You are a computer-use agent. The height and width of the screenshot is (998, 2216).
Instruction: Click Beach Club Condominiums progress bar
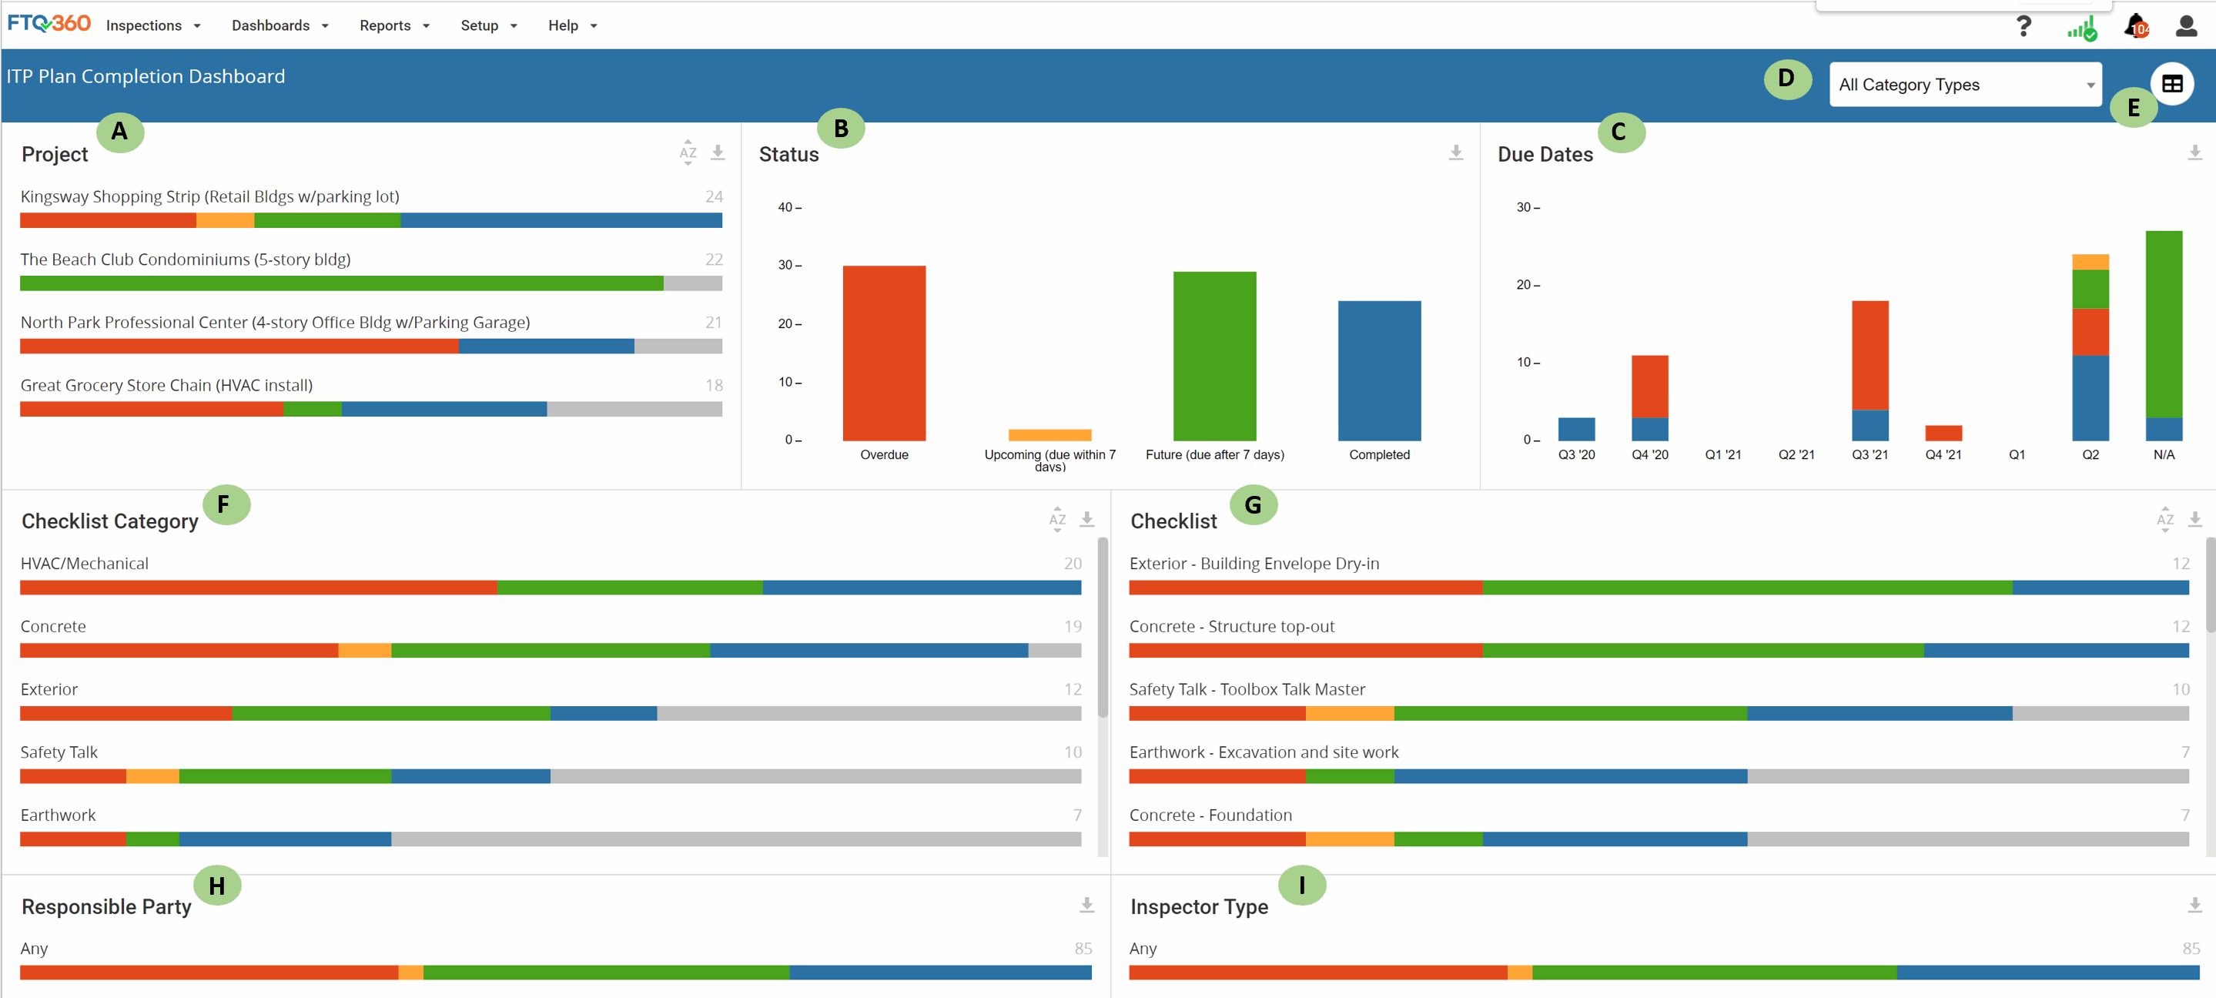pyautogui.click(x=371, y=283)
